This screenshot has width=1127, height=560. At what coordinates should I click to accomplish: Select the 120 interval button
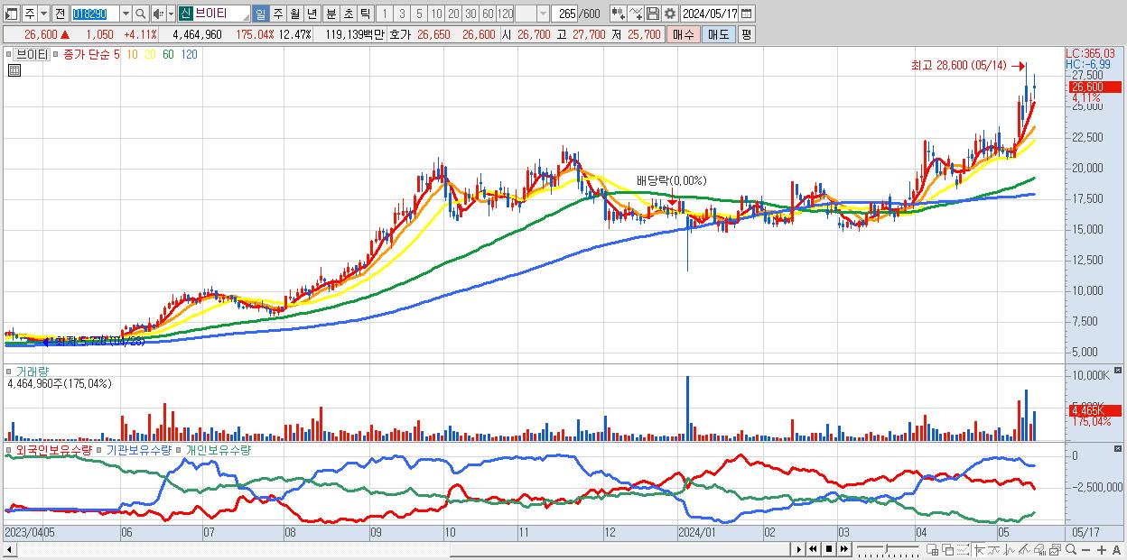pos(505,14)
